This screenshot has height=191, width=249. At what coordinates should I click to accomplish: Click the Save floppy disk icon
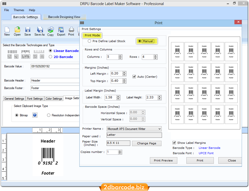click(x=28, y=30)
